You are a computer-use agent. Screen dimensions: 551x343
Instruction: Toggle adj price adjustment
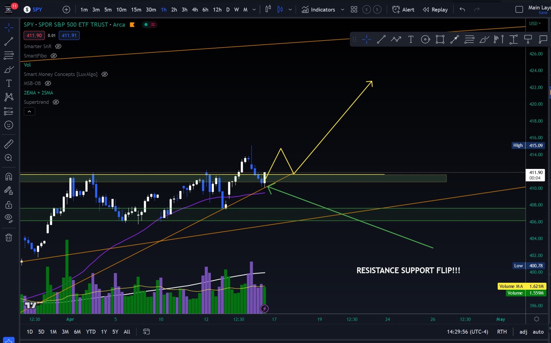[523, 332]
